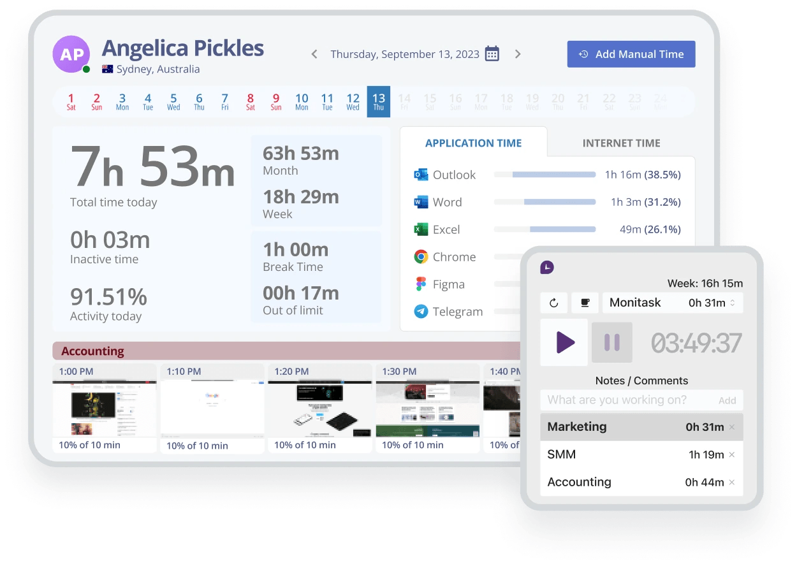Go to the previous day with the left chevron
Viewport: 797px width, 566px height.
coord(314,54)
